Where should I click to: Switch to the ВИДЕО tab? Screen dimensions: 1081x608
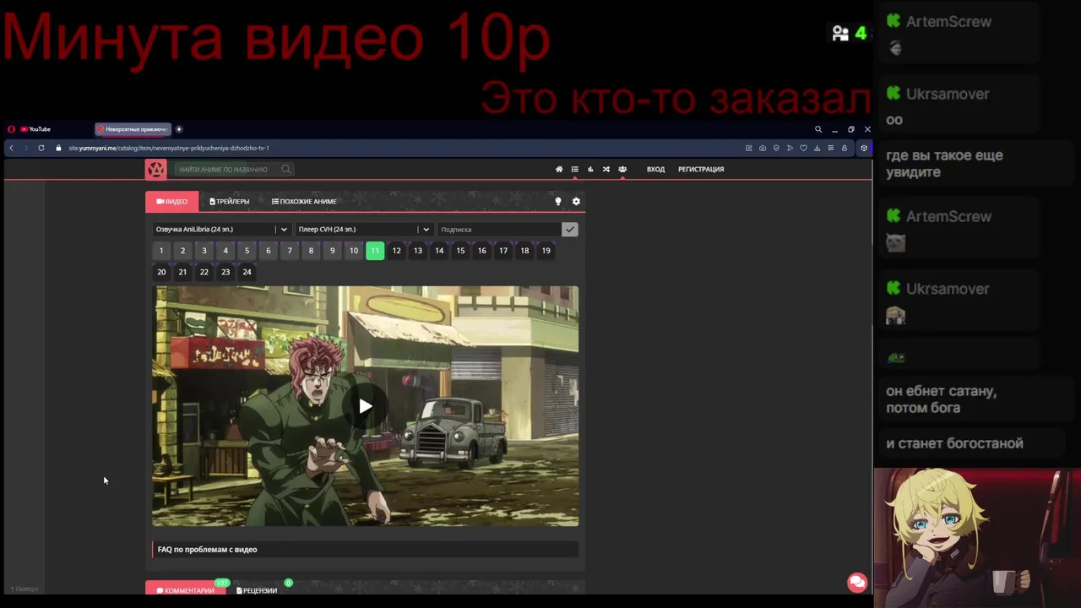172,201
